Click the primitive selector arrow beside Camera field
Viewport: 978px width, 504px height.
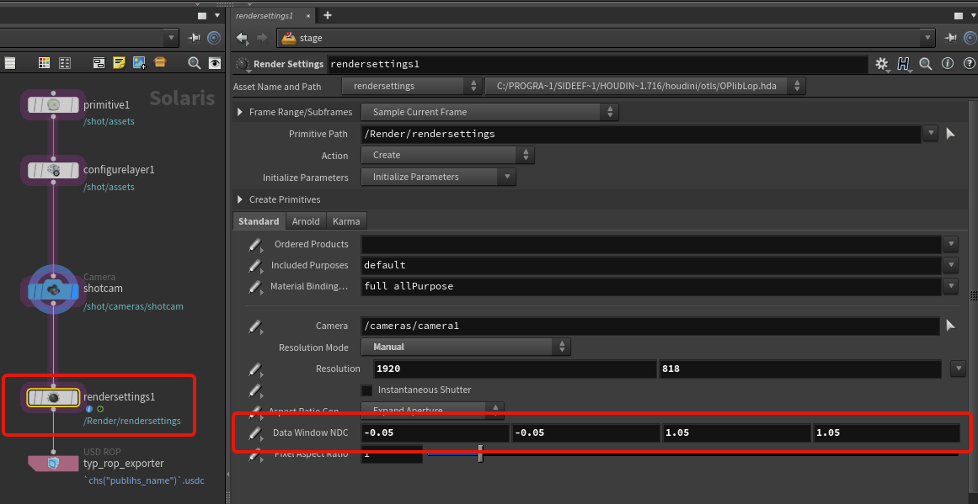click(x=950, y=325)
